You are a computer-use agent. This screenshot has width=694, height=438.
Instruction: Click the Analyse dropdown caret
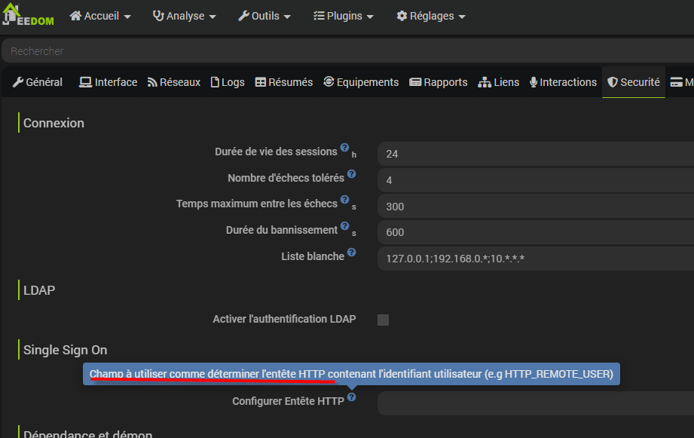(x=212, y=17)
